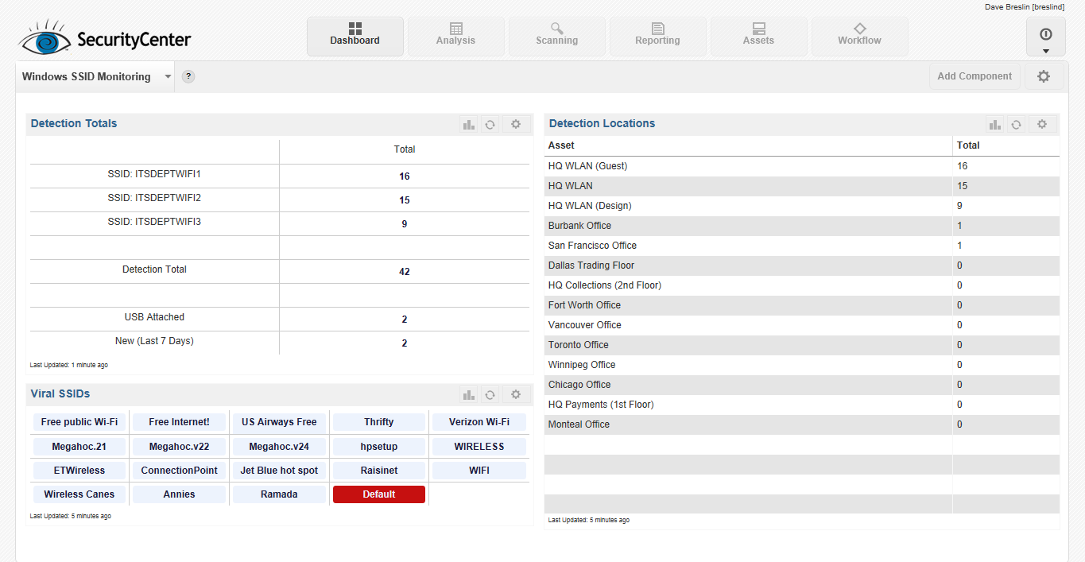Click ITSDEPTWIFI1 total value 16
This screenshot has height=562, width=1085.
(x=405, y=176)
